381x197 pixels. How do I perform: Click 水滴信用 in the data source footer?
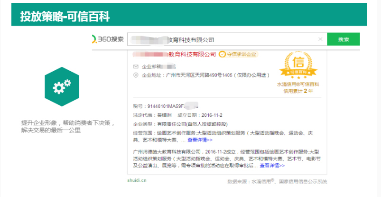pos(263,181)
